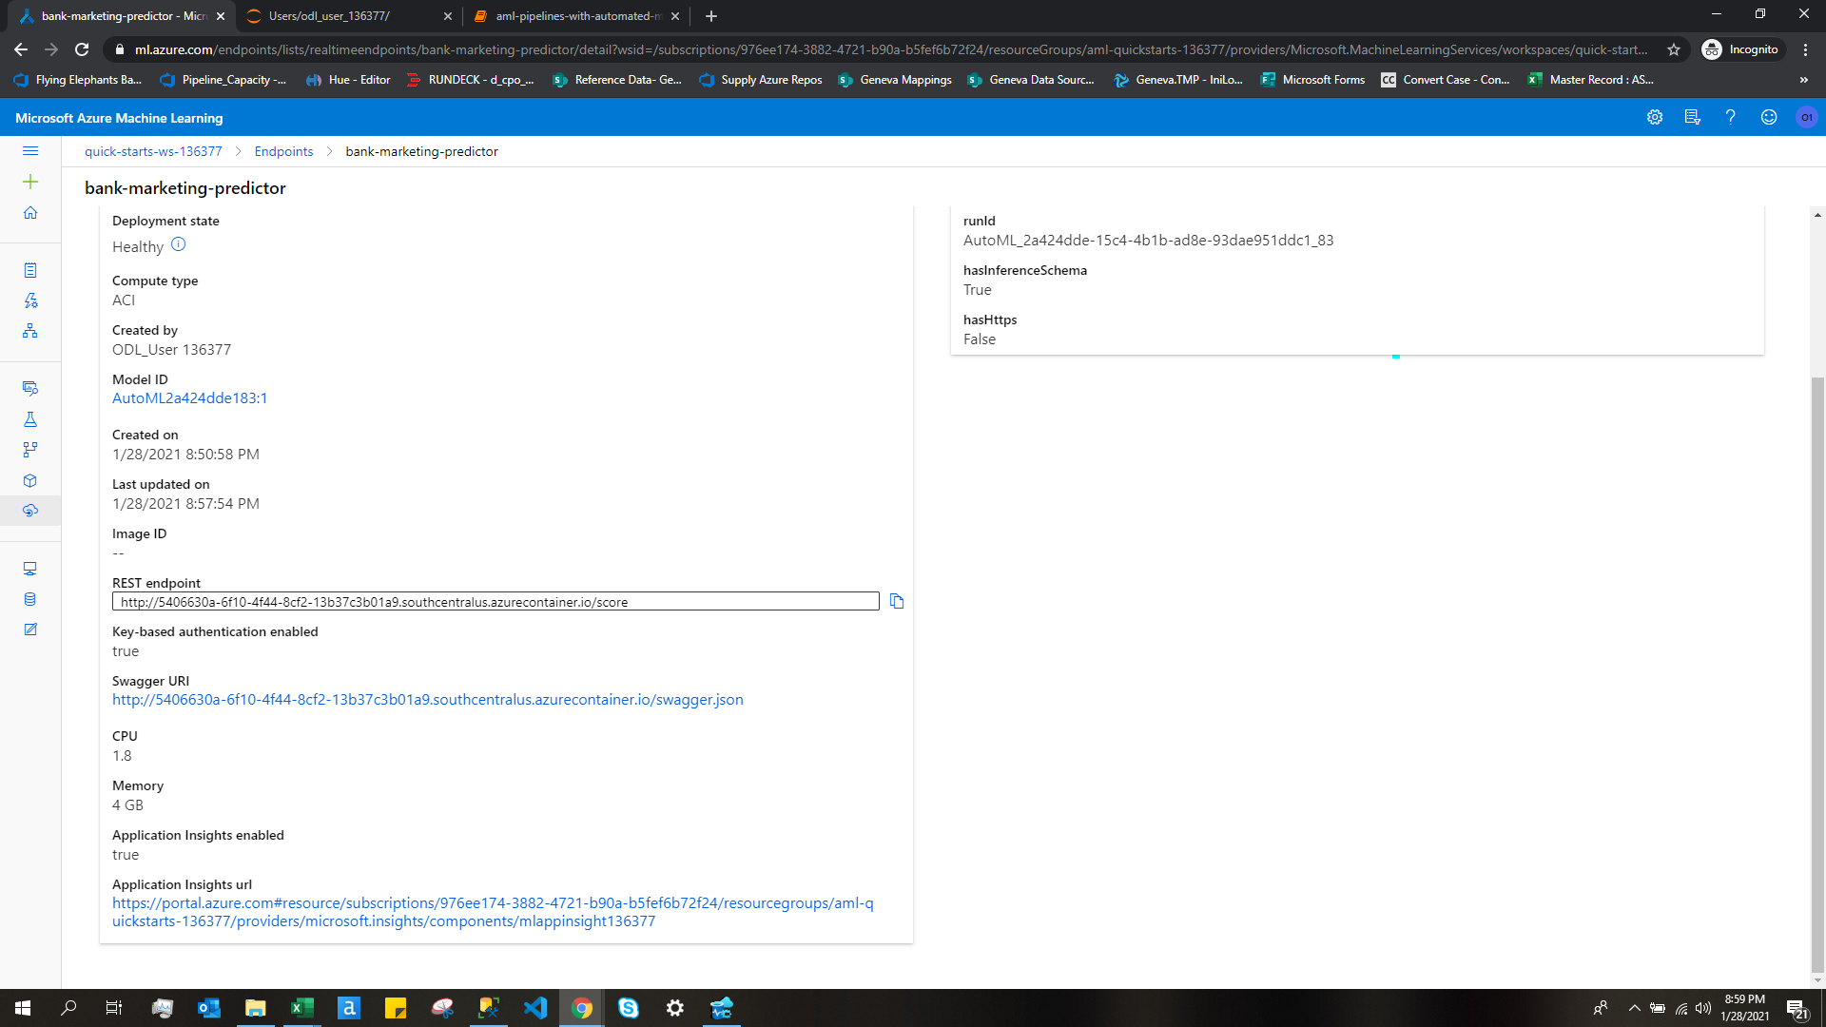Open the Settings gear in Azure header

[1655, 117]
